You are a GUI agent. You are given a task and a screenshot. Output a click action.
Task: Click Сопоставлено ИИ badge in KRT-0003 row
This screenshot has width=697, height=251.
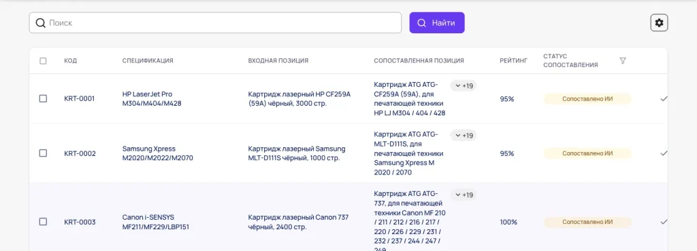click(x=587, y=222)
